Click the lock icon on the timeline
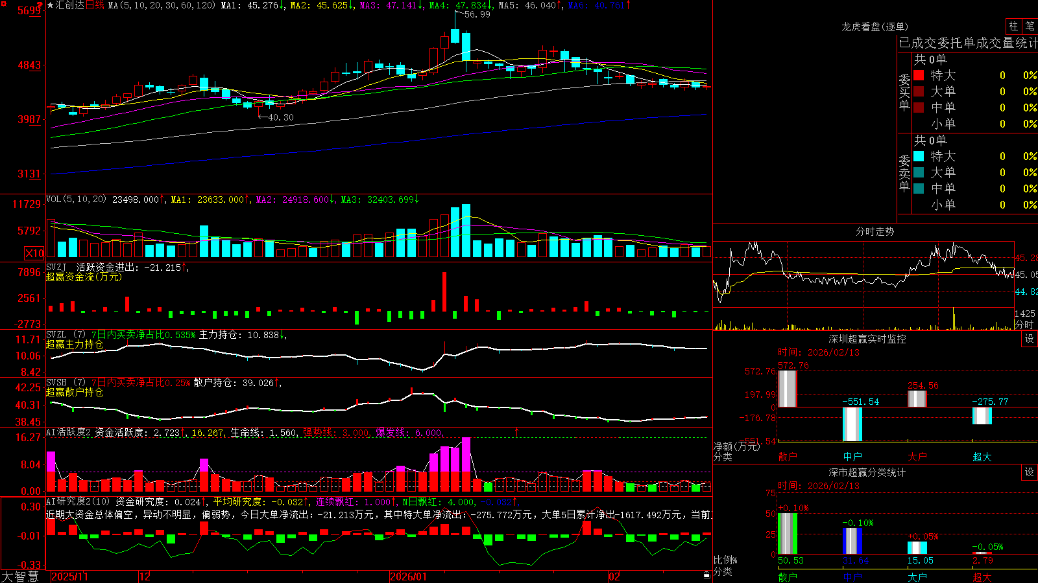 click(706, 575)
